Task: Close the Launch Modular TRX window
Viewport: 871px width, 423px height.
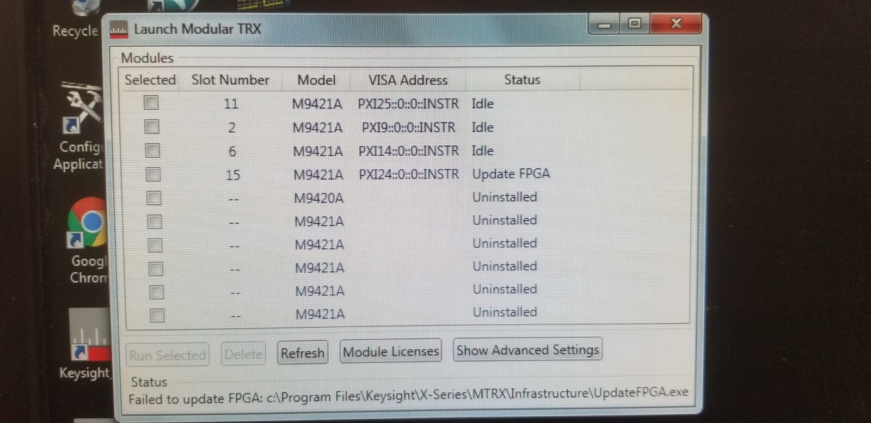Action: point(676,23)
